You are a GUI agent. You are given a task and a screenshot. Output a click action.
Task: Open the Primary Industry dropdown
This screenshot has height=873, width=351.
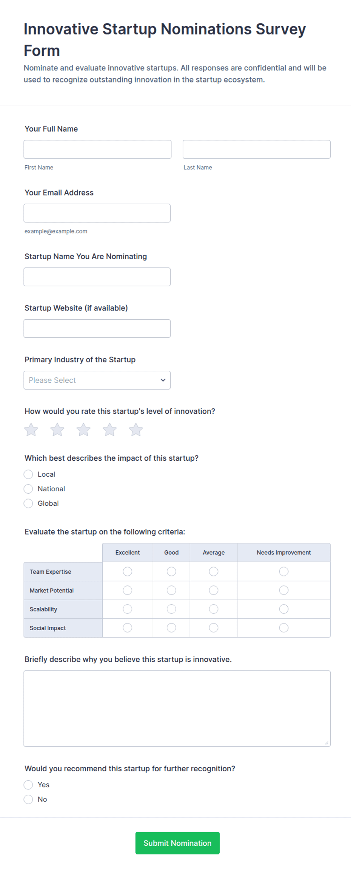(x=97, y=380)
